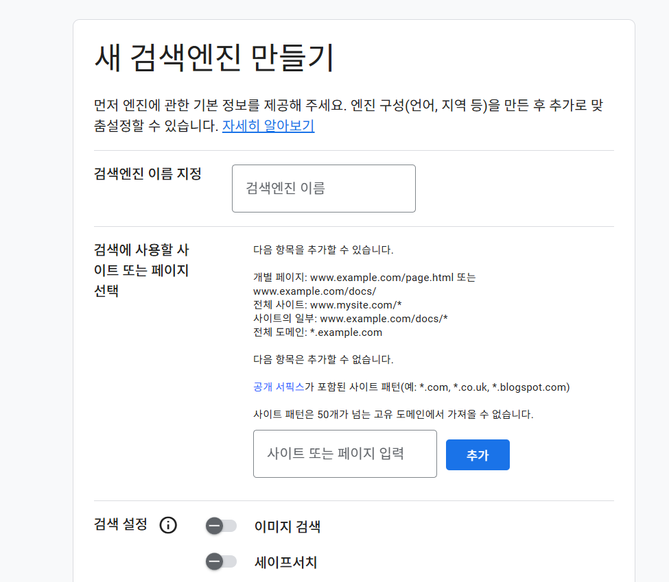Click the www.mysite.com/* example text

point(356,305)
